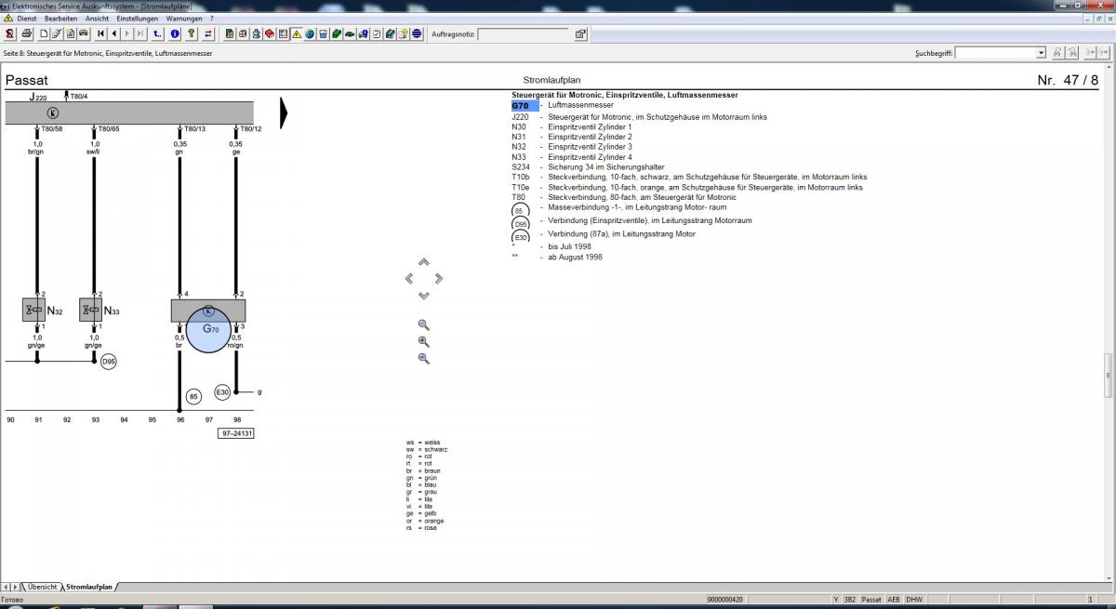Screen dimensions: 1116x609
Task: Click the yellow warning triangle toolbar icon
Action: pos(297,34)
